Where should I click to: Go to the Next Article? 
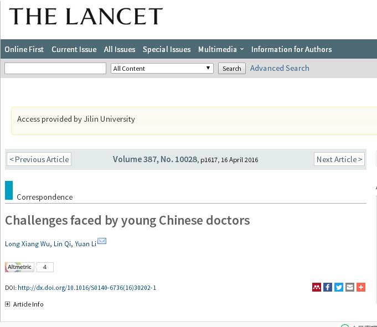pos(339,159)
